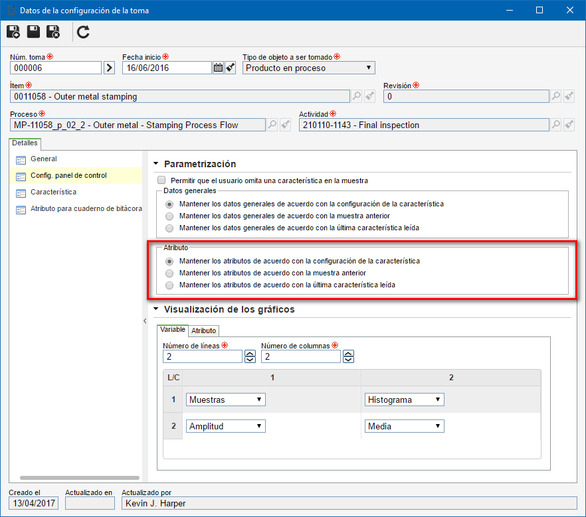
Task: Click the clear broom icon for Proceso
Action: (x=285, y=125)
